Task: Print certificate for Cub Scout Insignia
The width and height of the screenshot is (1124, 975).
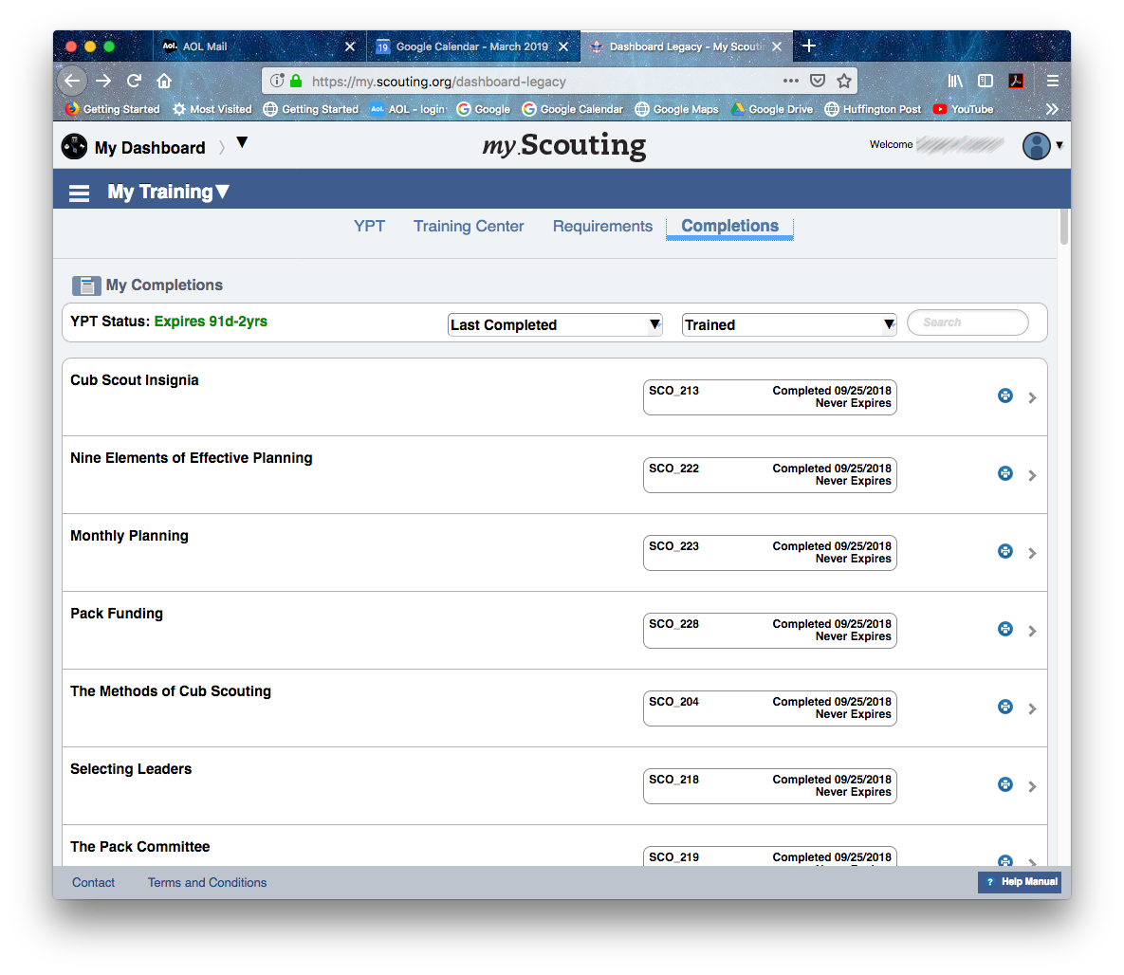Action: [x=1005, y=396]
